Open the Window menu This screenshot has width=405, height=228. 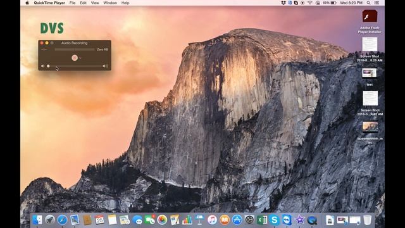(110, 3)
